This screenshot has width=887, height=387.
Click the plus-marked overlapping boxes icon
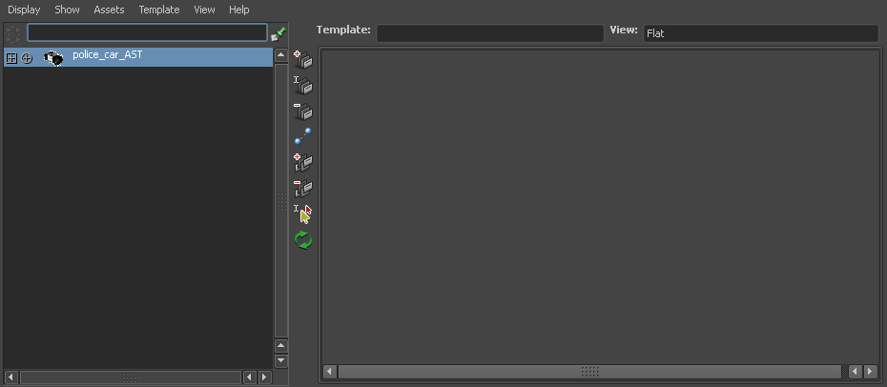click(303, 163)
